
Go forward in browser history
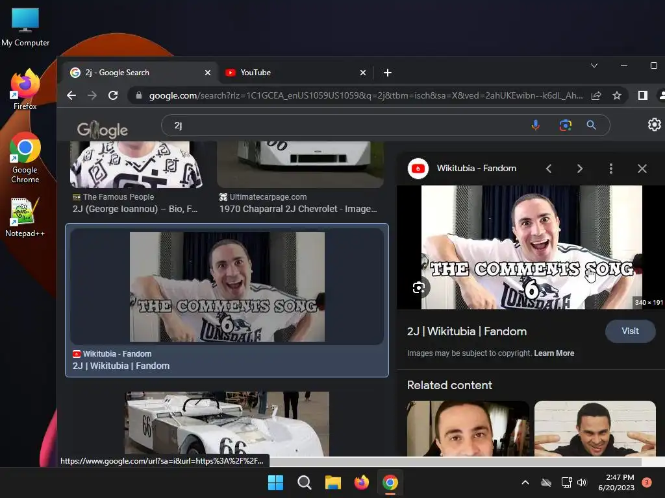tap(92, 95)
